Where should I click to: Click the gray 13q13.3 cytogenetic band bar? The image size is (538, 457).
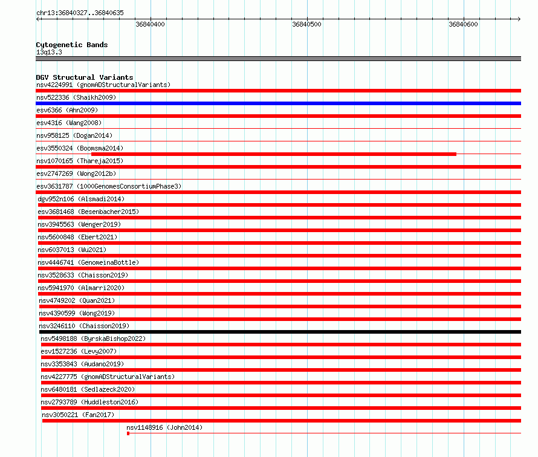click(278, 59)
